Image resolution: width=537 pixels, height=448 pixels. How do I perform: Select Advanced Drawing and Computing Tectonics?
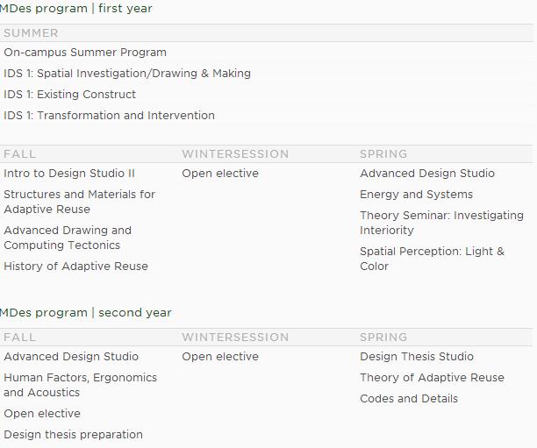(68, 238)
